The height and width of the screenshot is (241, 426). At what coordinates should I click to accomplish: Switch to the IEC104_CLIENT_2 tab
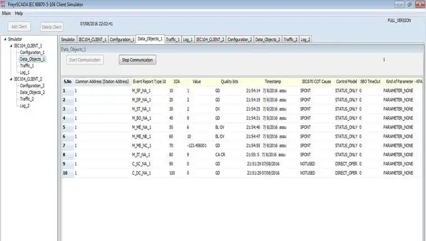pos(210,40)
